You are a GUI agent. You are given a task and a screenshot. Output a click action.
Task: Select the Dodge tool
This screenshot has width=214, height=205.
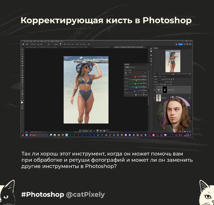click(22, 82)
